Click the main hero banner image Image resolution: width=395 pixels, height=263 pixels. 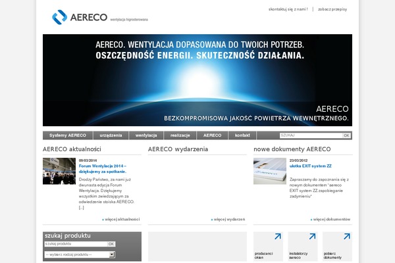point(197,80)
